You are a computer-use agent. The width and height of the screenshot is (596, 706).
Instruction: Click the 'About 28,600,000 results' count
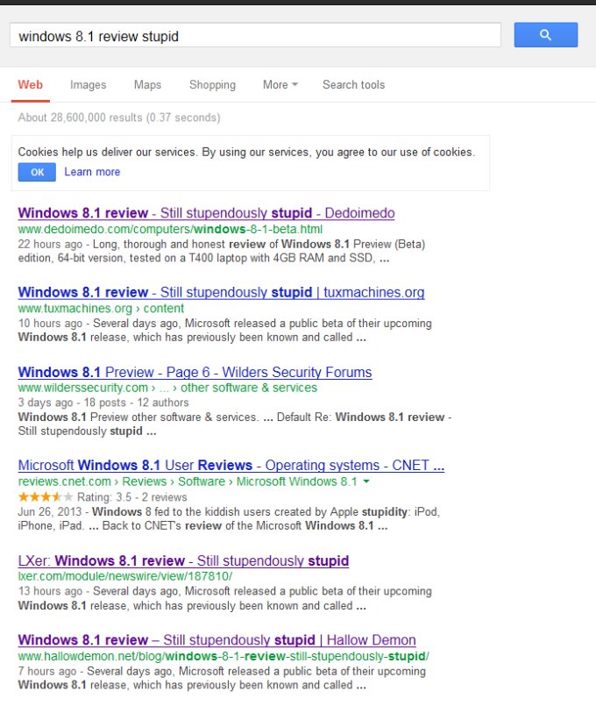click(119, 118)
